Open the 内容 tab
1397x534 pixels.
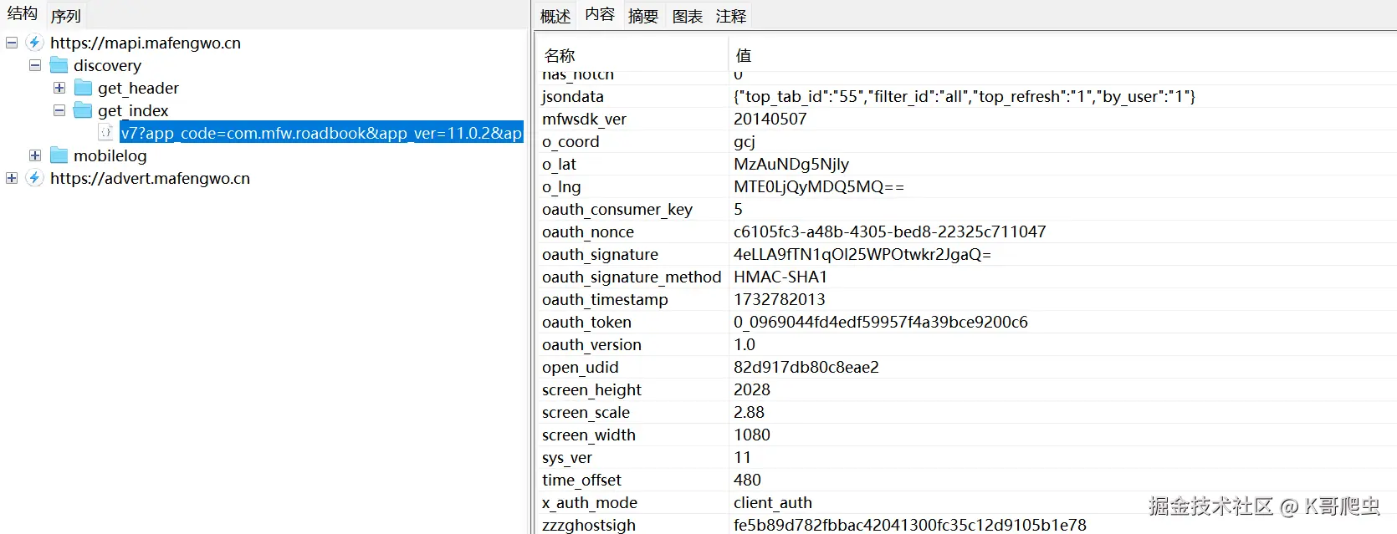click(x=600, y=14)
